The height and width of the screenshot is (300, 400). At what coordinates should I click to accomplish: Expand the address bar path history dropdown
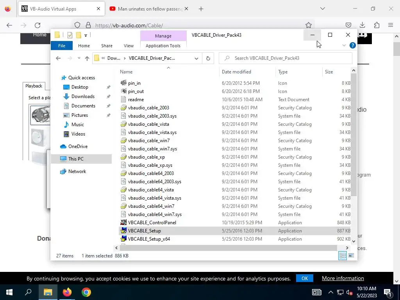click(196, 59)
